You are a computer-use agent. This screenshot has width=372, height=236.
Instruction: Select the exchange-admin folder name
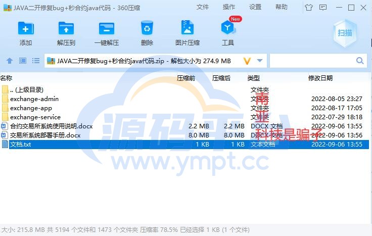(34, 99)
